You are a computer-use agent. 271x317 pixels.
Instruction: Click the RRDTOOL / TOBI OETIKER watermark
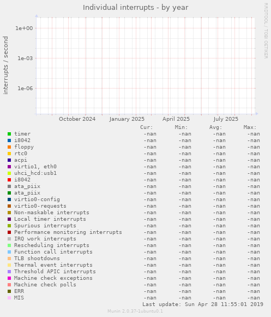pos(266,31)
